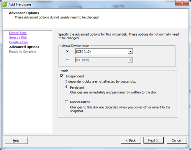Open the IDE (0:0) dropdown list
This screenshot has width=191, height=150.
coord(131,60)
